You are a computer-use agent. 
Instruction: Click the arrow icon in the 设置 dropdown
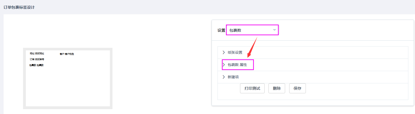tap(274, 30)
